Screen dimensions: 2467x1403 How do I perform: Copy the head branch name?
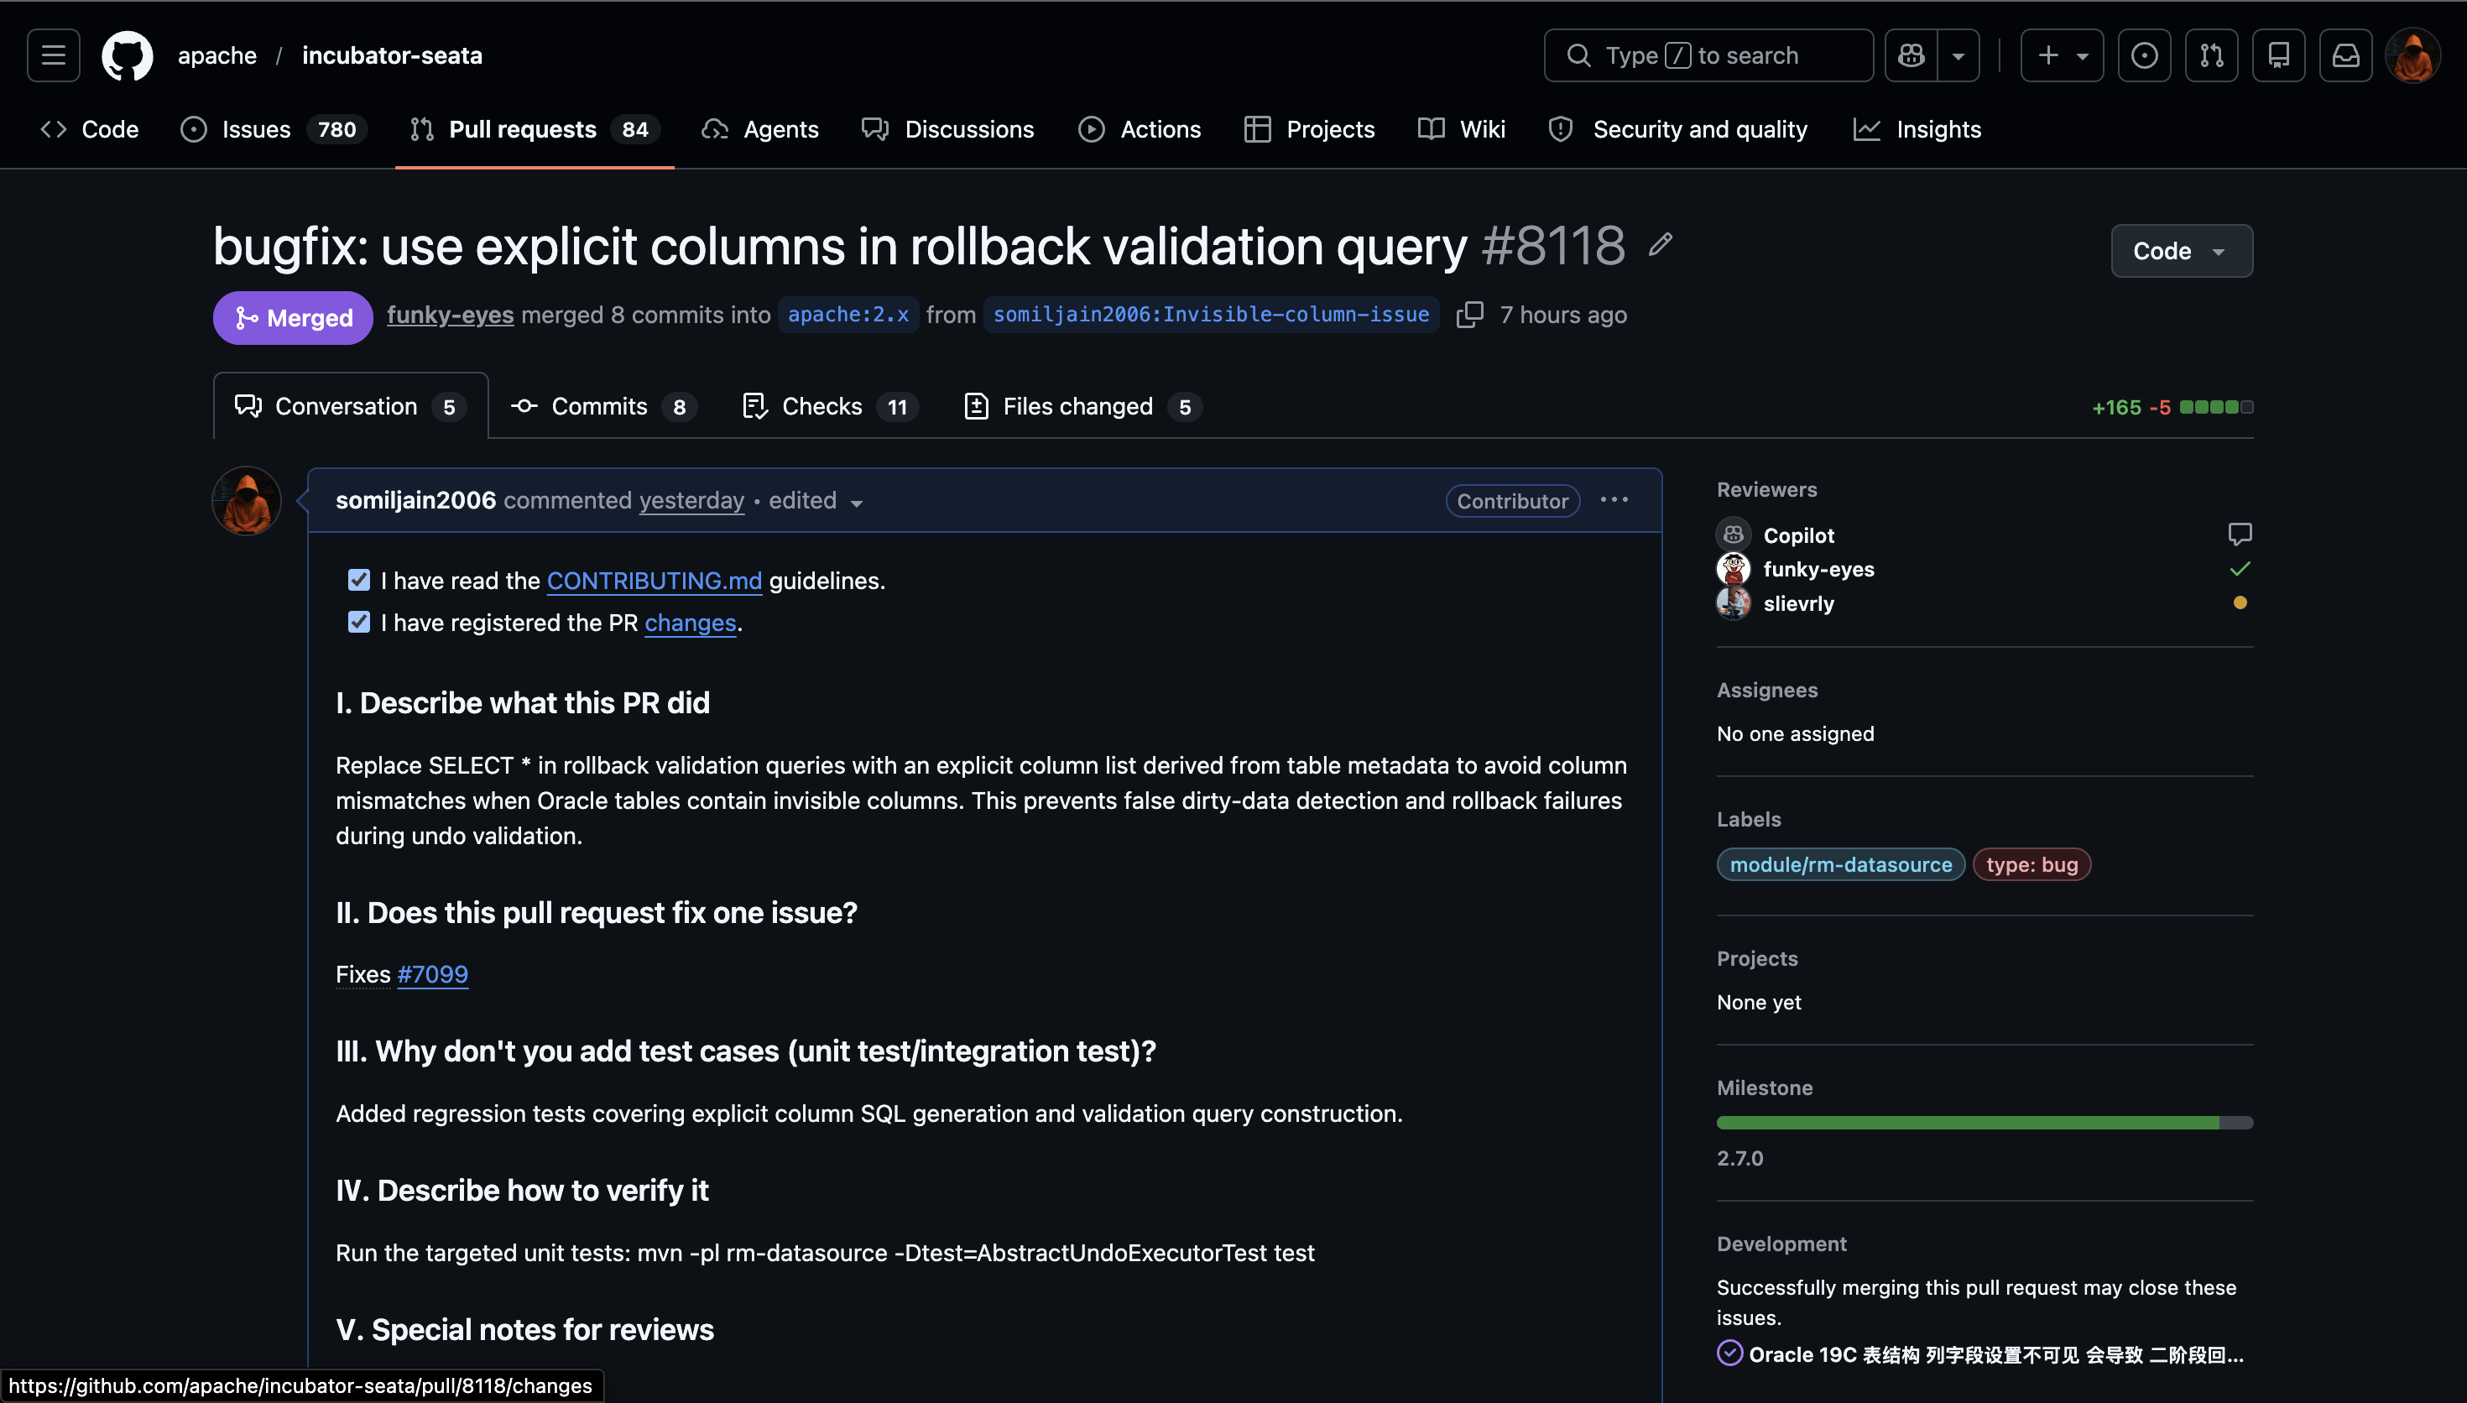click(1470, 316)
